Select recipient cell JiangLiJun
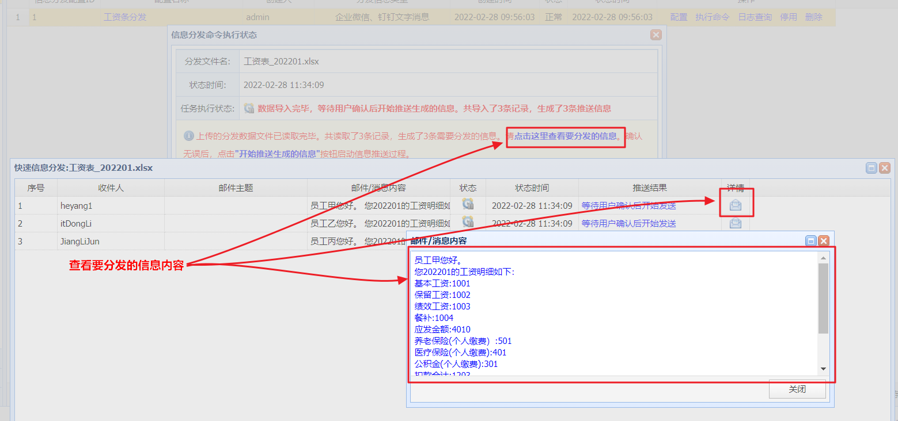The image size is (898, 421). pos(111,241)
